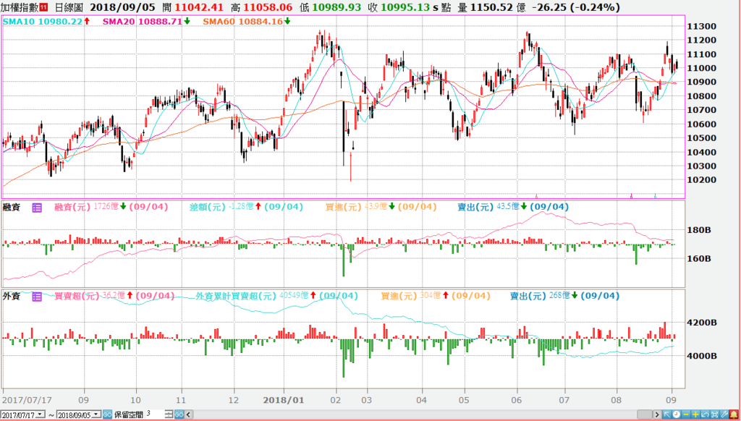The image size is (741, 421).
Task: Open chart settings with the wrench icon
Action: [724, 414]
